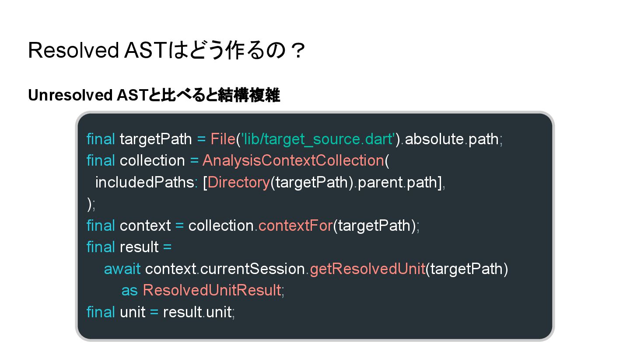Click the subtitle 'Unresolved ASTと比べると結構複雑'
Image resolution: width=630 pixels, height=354 pixels.
click(x=154, y=95)
